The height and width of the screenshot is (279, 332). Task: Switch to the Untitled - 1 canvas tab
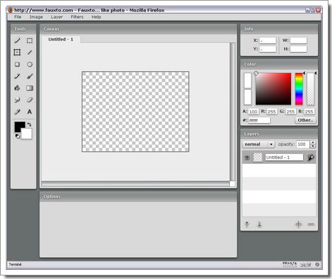[x=61, y=39]
